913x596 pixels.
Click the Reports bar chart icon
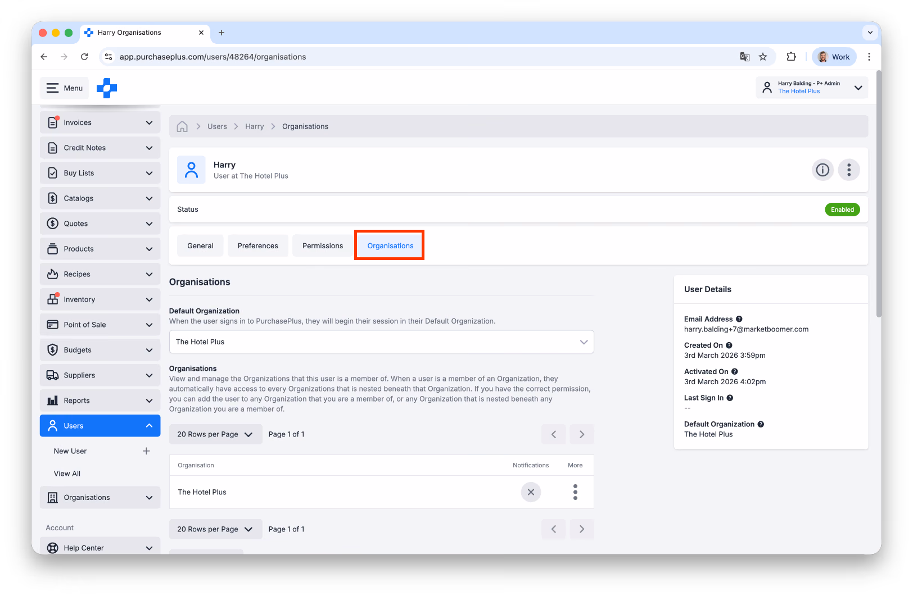coord(53,401)
